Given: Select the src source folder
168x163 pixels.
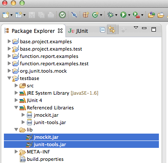Looking at the screenshot, I should 30,86.
